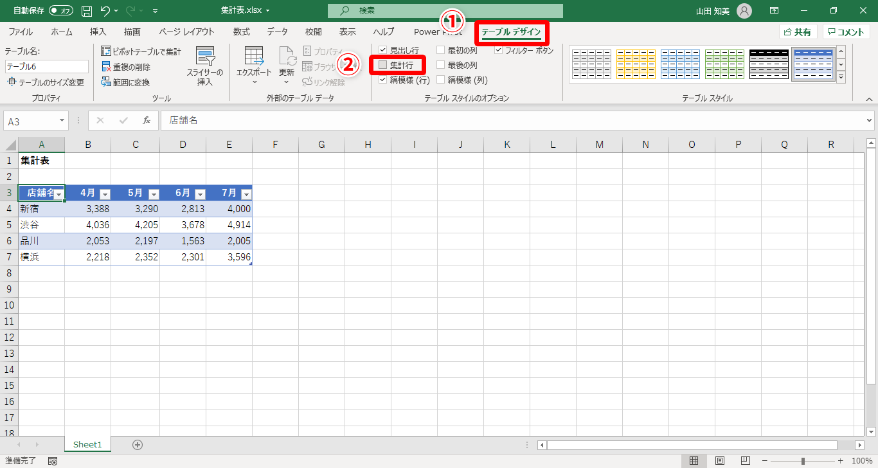Click the search (検索) box

[445, 11]
